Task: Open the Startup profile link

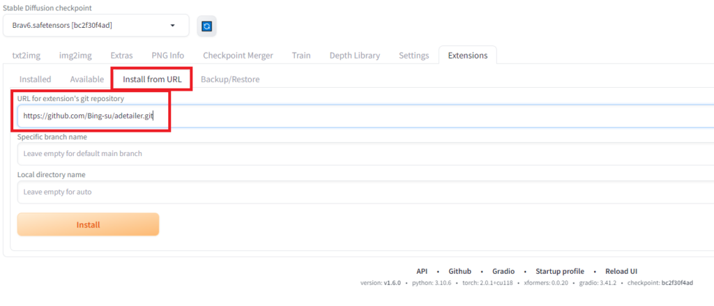Action: 560,271
